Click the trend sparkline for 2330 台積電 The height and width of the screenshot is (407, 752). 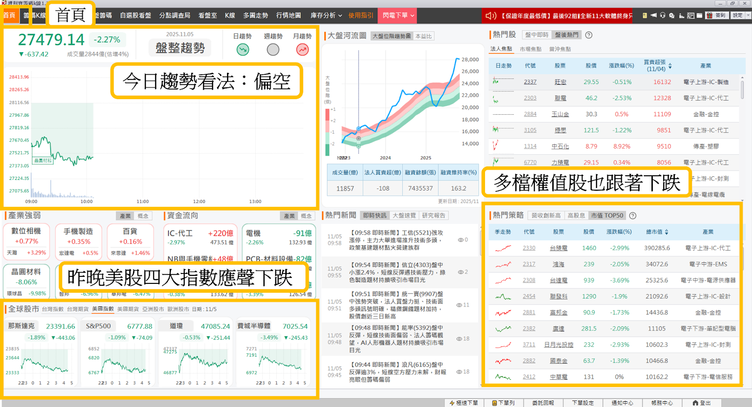pos(503,248)
